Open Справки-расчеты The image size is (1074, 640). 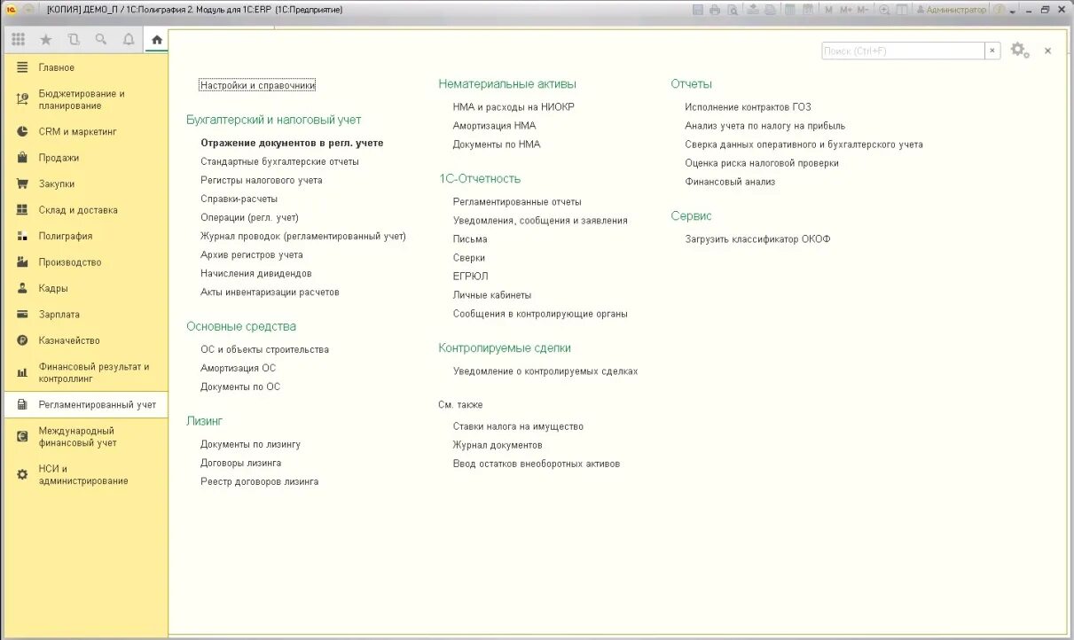click(x=239, y=199)
